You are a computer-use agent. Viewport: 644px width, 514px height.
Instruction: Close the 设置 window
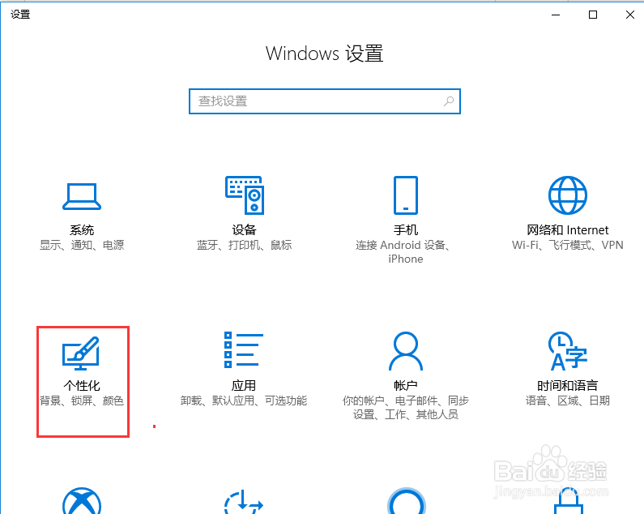pyautogui.click(x=630, y=15)
